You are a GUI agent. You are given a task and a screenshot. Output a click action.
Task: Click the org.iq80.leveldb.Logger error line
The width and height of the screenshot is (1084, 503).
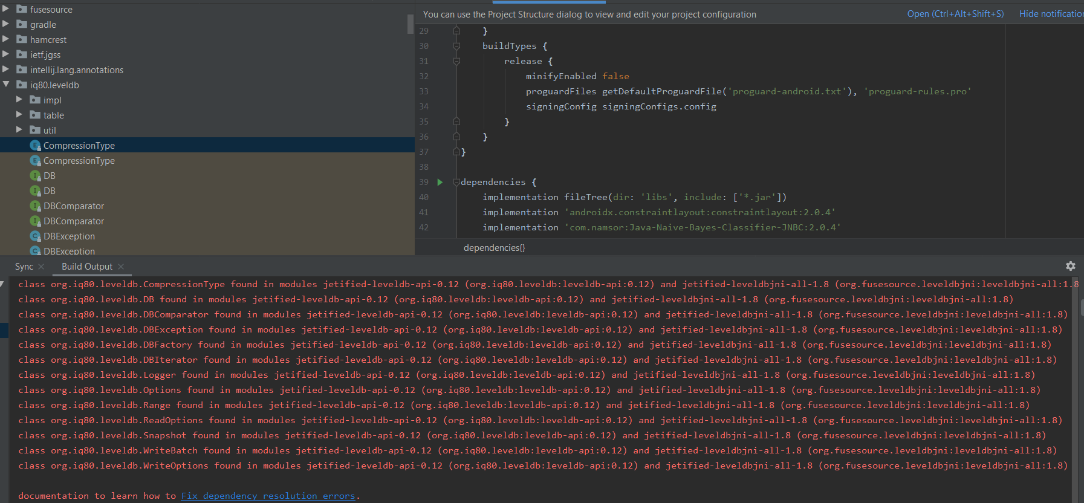pos(527,375)
